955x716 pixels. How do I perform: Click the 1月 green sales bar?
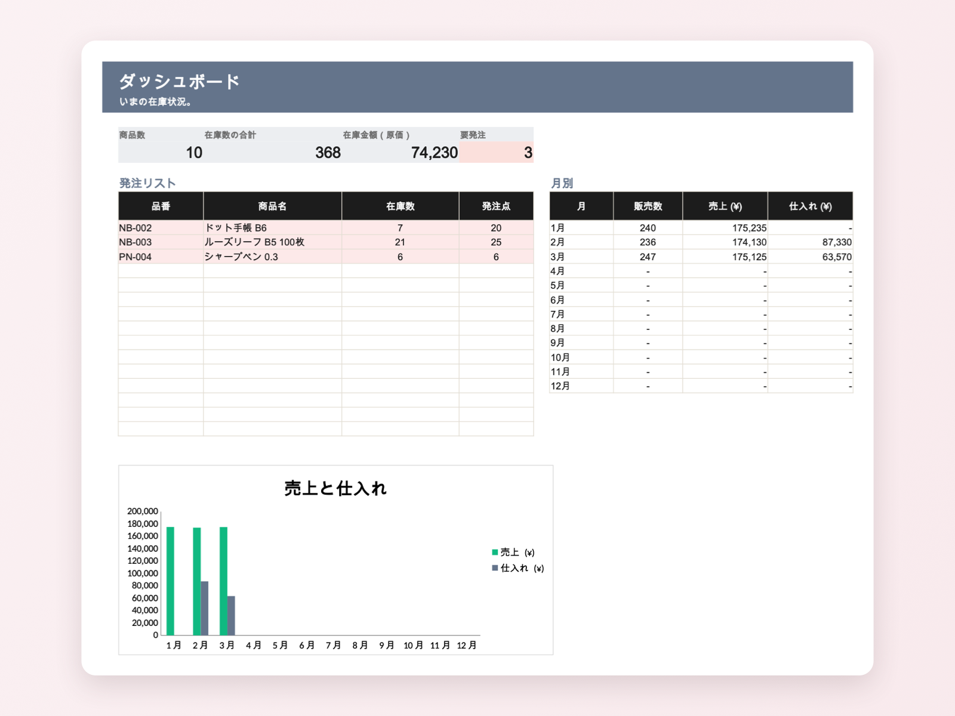170,581
